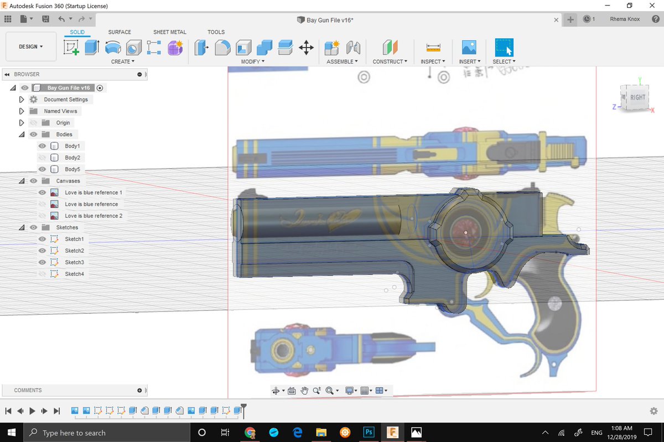Click the Save disk icon
Image resolution: width=664 pixels, height=442 pixels.
pyautogui.click(x=46, y=19)
